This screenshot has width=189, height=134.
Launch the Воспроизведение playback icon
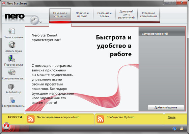pos(12,100)
